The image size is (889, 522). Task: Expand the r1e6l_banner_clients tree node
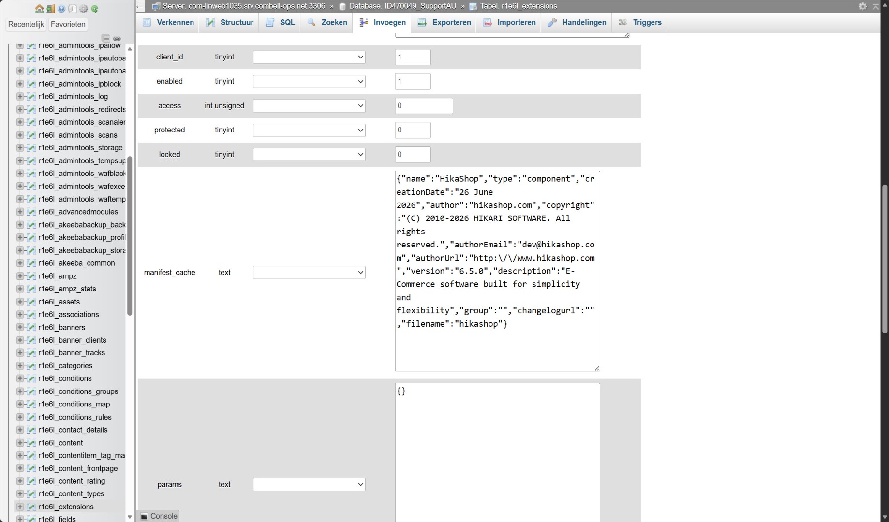click(x=20, y=340)
